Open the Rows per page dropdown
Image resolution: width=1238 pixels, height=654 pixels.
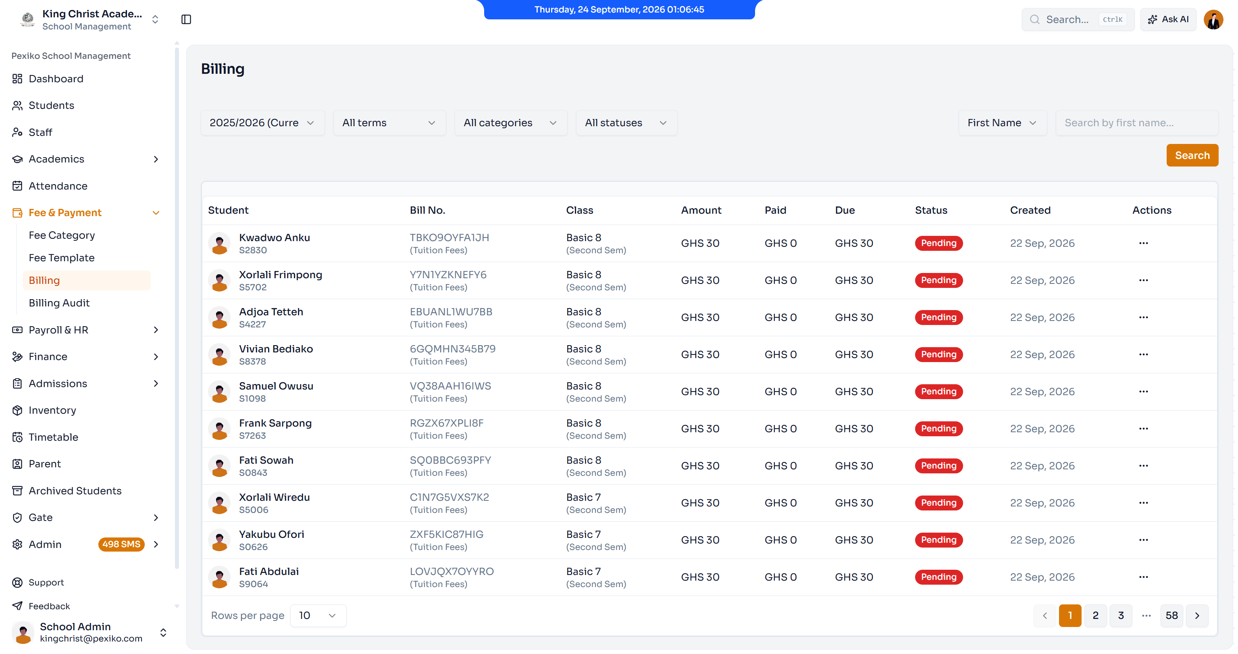click(x=318, y=616)
